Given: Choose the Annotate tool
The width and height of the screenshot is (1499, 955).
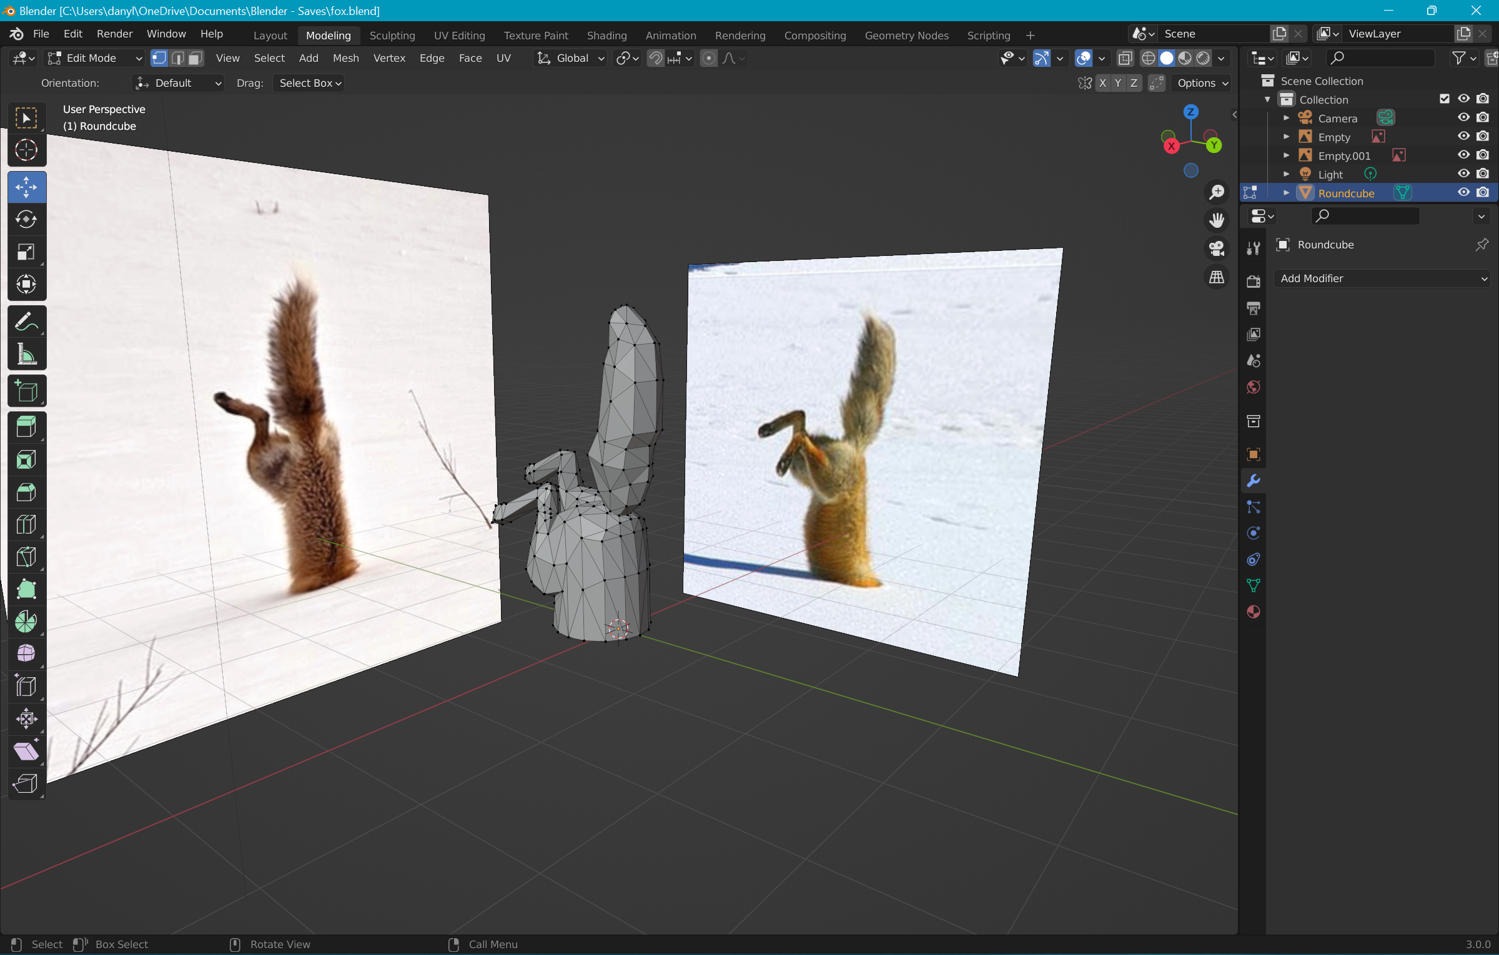Looking at the screenshot, I should 26,322.
